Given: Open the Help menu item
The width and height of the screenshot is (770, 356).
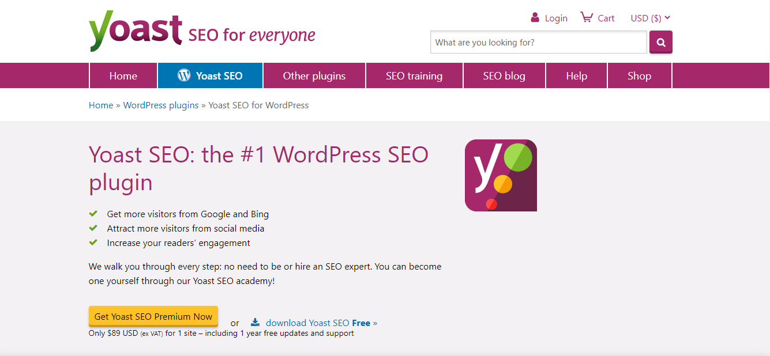Looking at the screenshot, I should [577, 75].
